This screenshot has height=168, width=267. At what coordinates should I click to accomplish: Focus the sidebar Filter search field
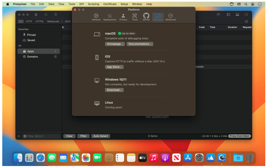[x=41, y=136]
